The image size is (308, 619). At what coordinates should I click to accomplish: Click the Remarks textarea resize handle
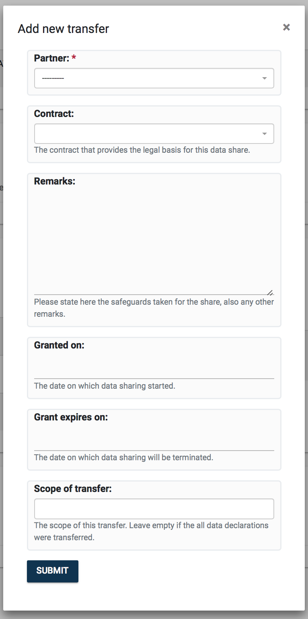tap(270, 292)
